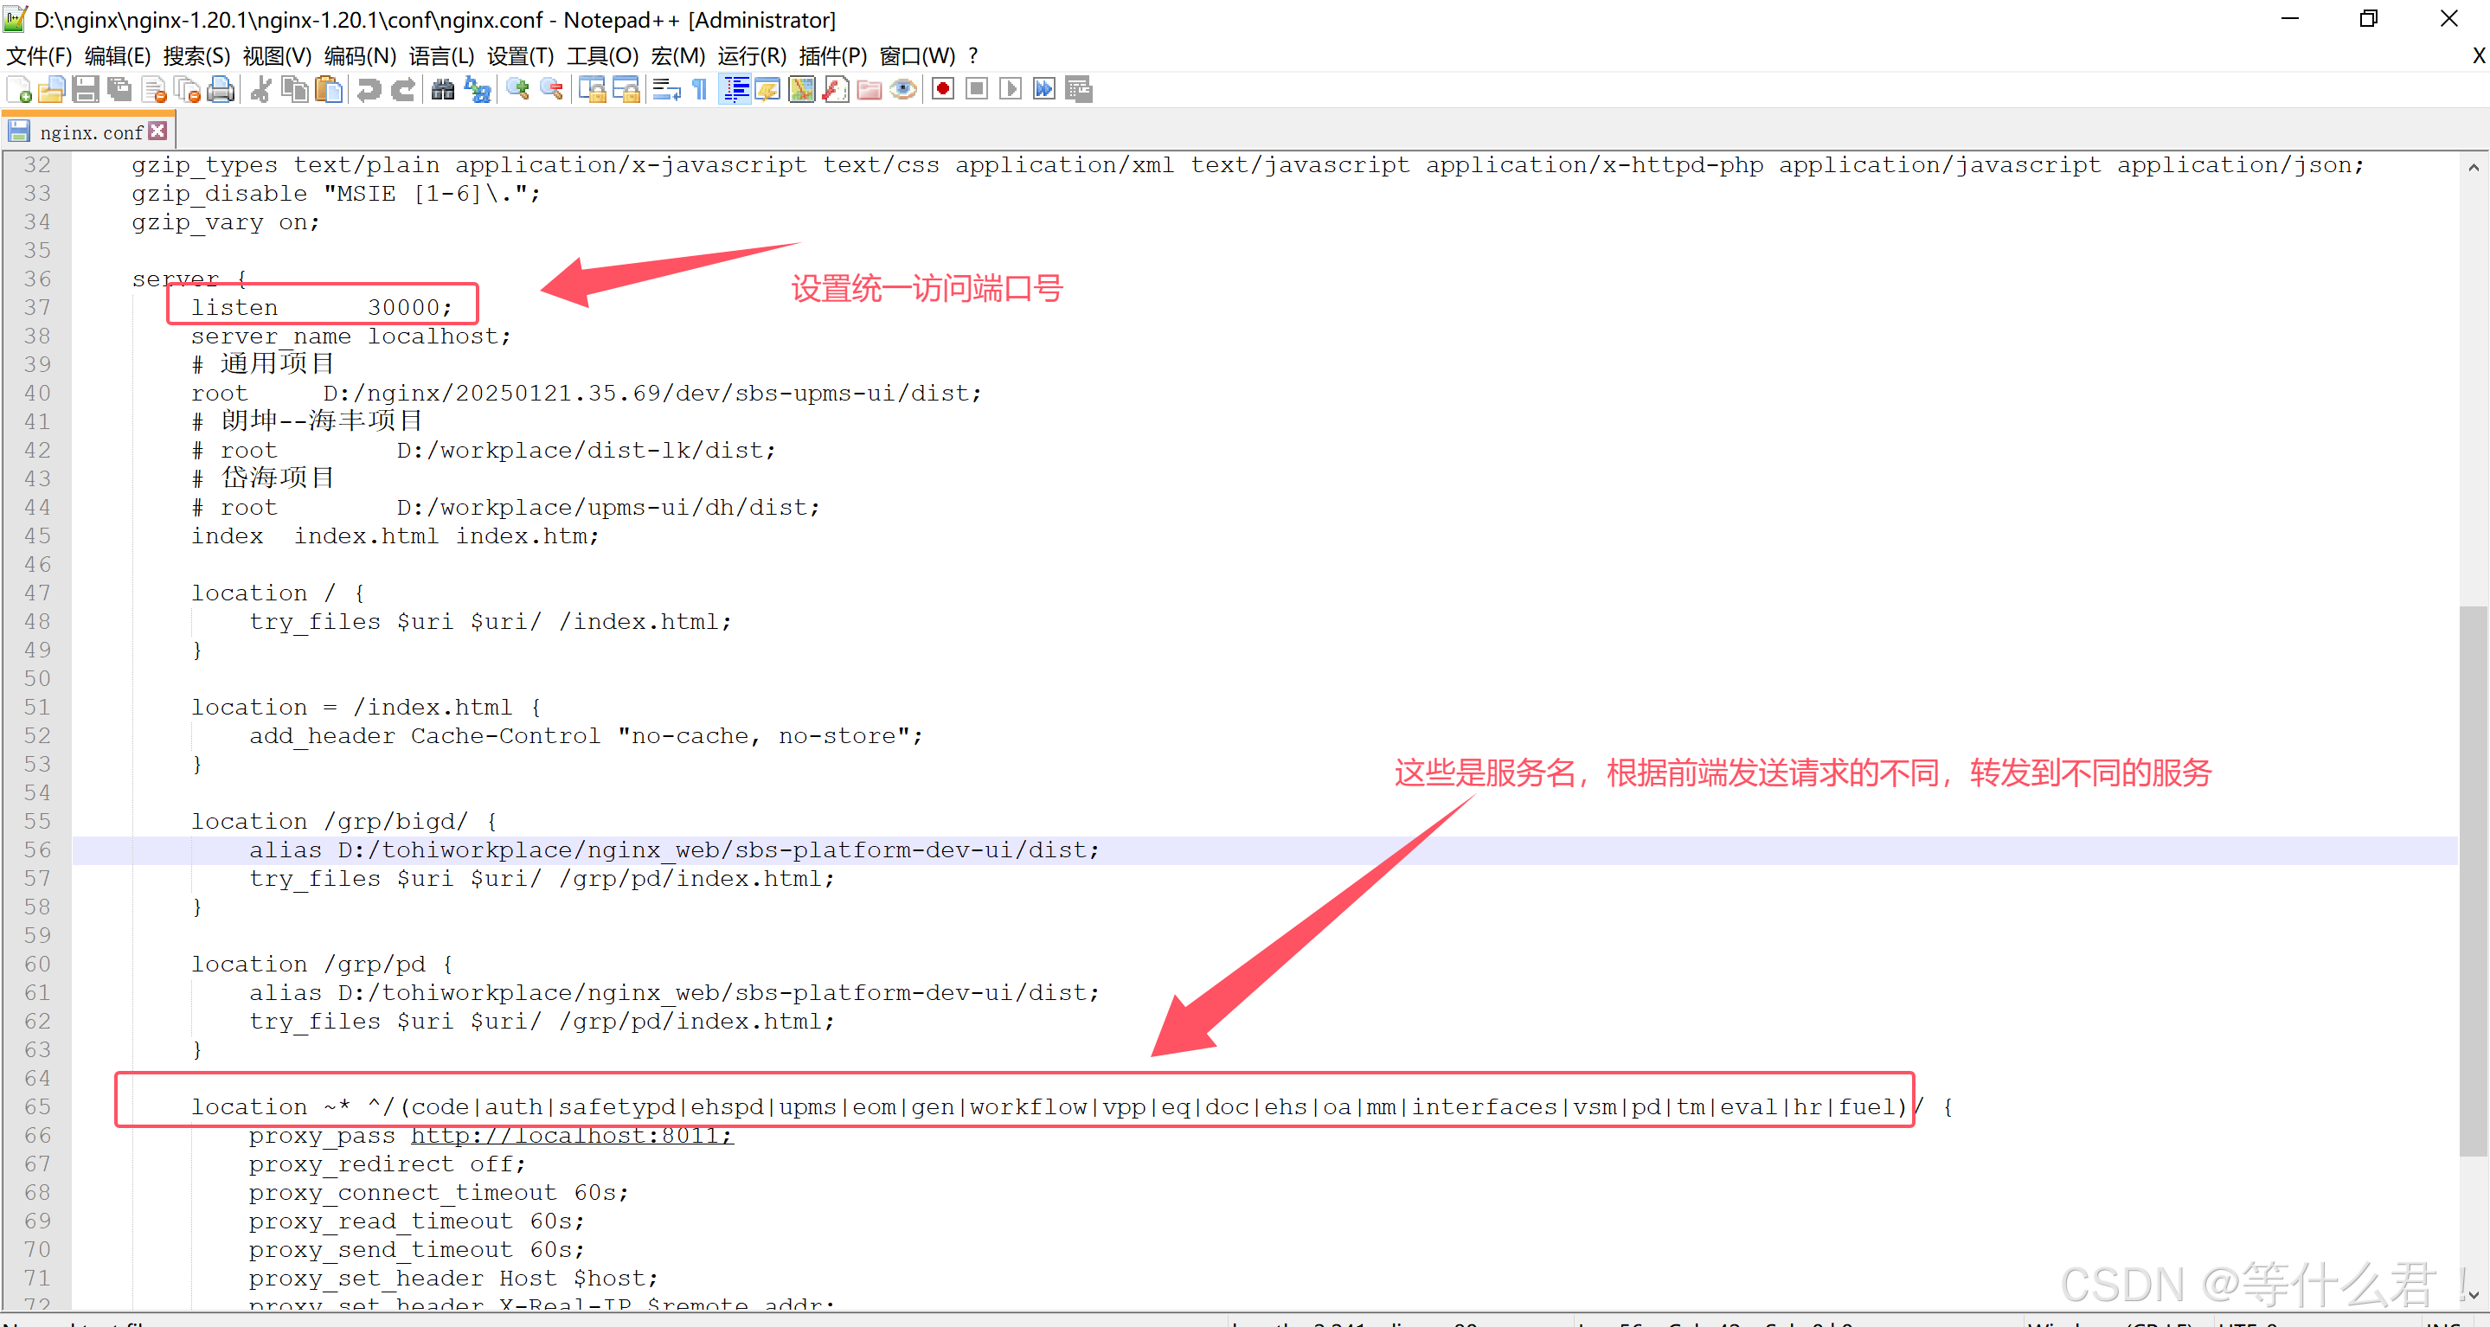2490x1327 pixels.
Task: Click the Replace toolbar icon
Action: [478, 90]
